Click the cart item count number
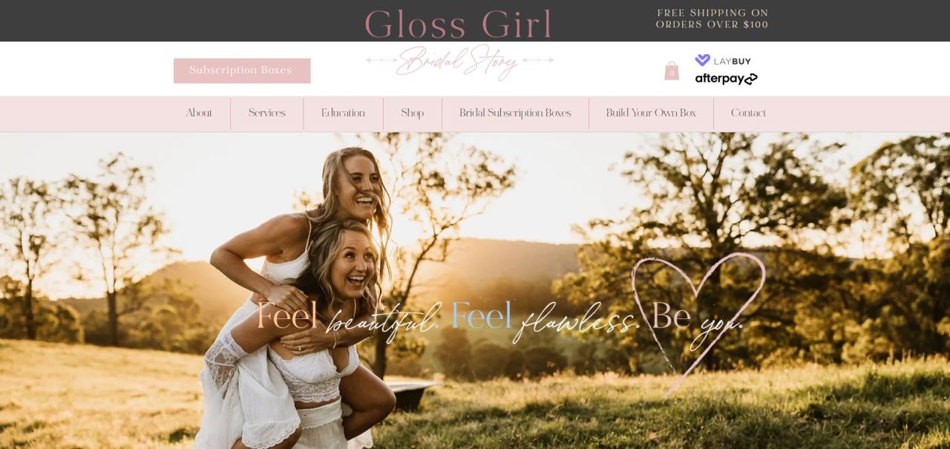Viewport: 950px width, 449px height. coord(672,73)
